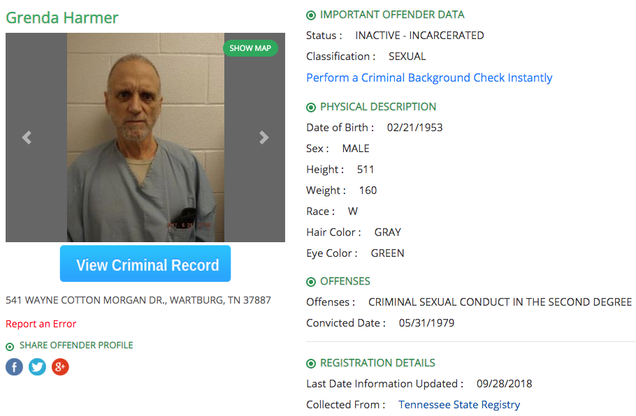Click the Registration Details bullet icon

311,364
